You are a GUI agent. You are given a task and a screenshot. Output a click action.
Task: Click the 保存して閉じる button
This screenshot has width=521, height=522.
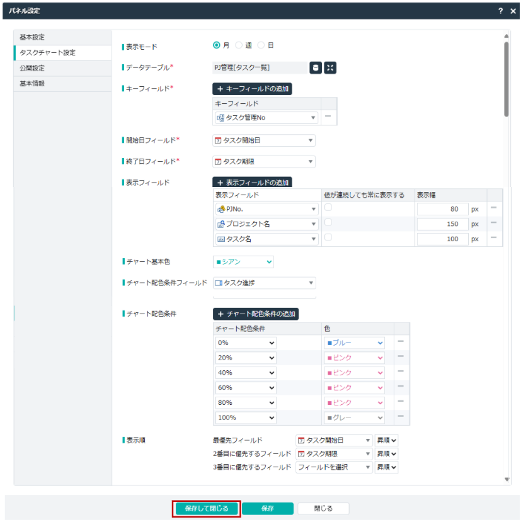[206, 508]
